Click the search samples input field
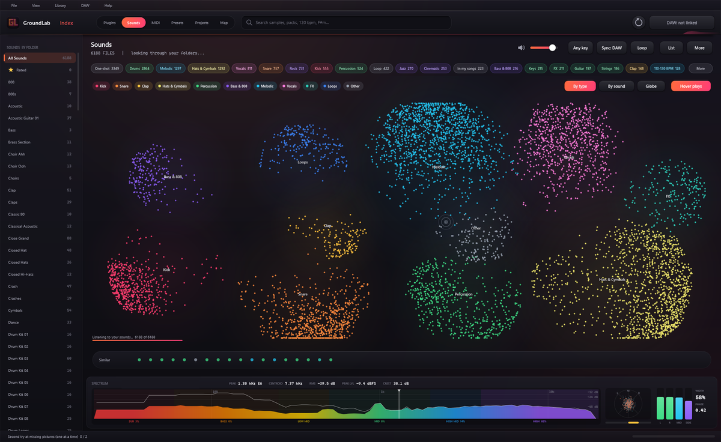Image resolution: width=721 pixels, height=442 pixels. pos(346,22)
